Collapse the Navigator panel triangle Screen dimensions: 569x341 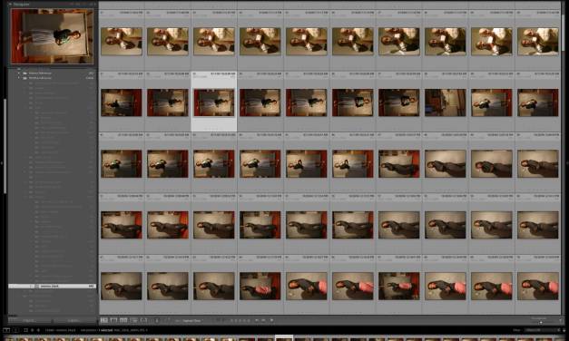click(x=11, y=4)
